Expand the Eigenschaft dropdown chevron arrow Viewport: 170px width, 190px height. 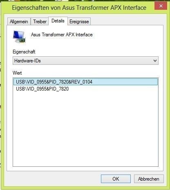pyautogui.click(x=155, y=60)
